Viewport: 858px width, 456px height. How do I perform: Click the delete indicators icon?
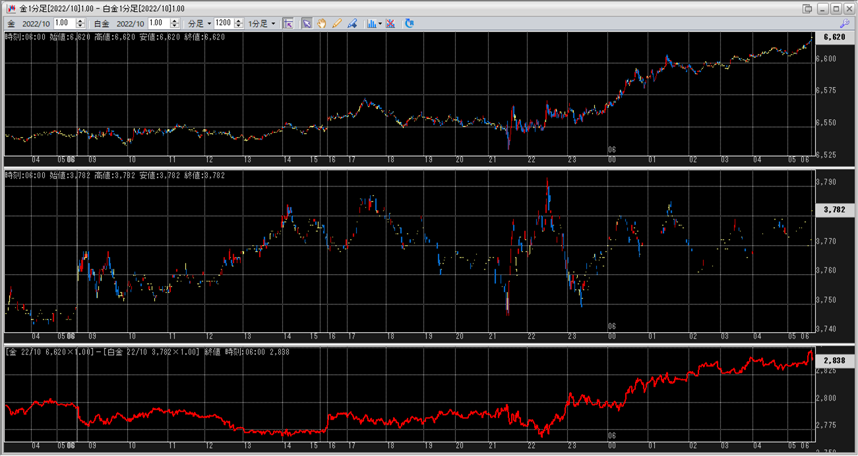(x=391, y=23)
